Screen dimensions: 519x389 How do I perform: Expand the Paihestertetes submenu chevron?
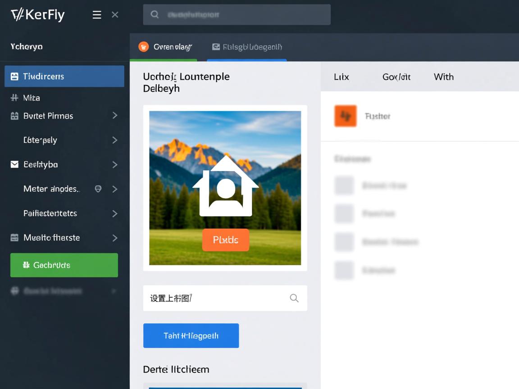click(114, 213)
